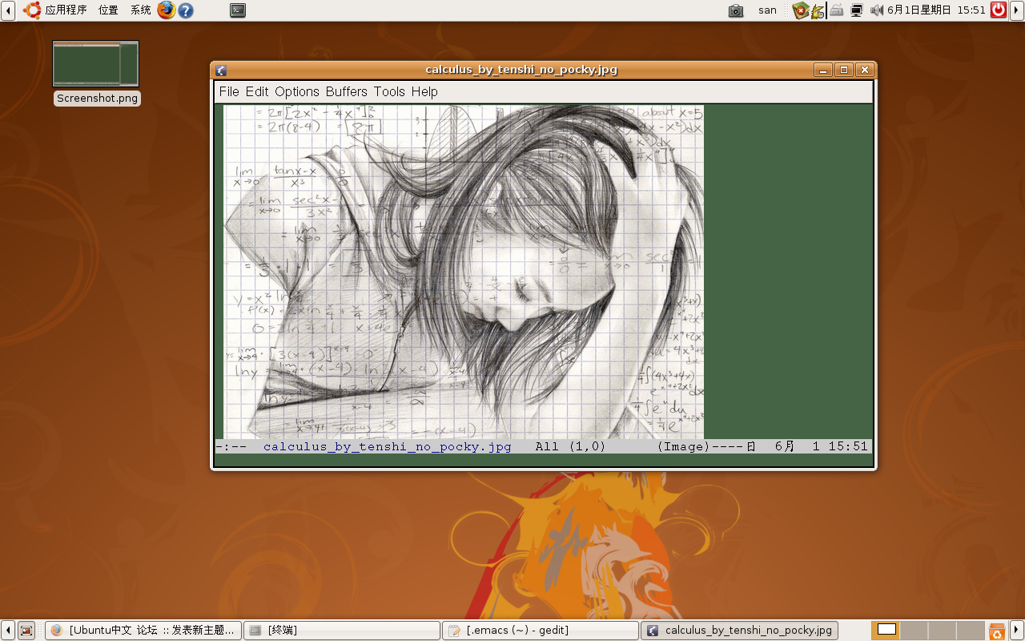
Task: Switch to the .emacs gedit window
Action: click(541, 631)
